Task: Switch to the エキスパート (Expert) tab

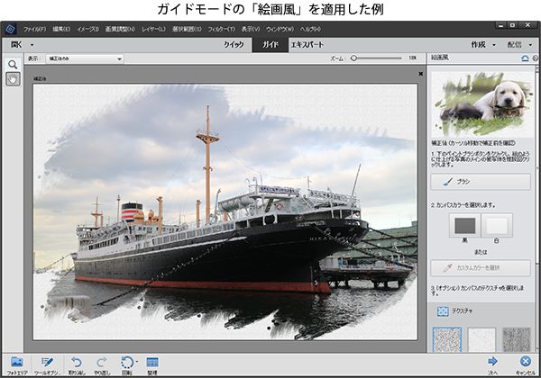Action: coord(307,45)
